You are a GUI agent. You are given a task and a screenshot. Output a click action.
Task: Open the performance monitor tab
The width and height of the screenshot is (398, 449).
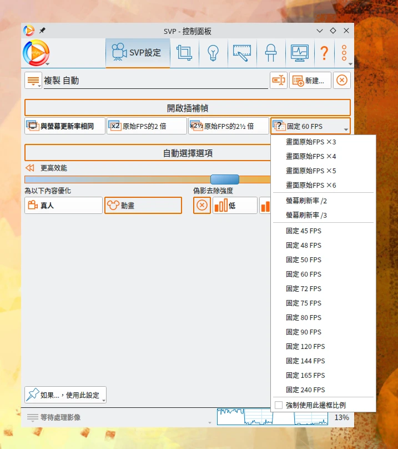coord(300,53)
